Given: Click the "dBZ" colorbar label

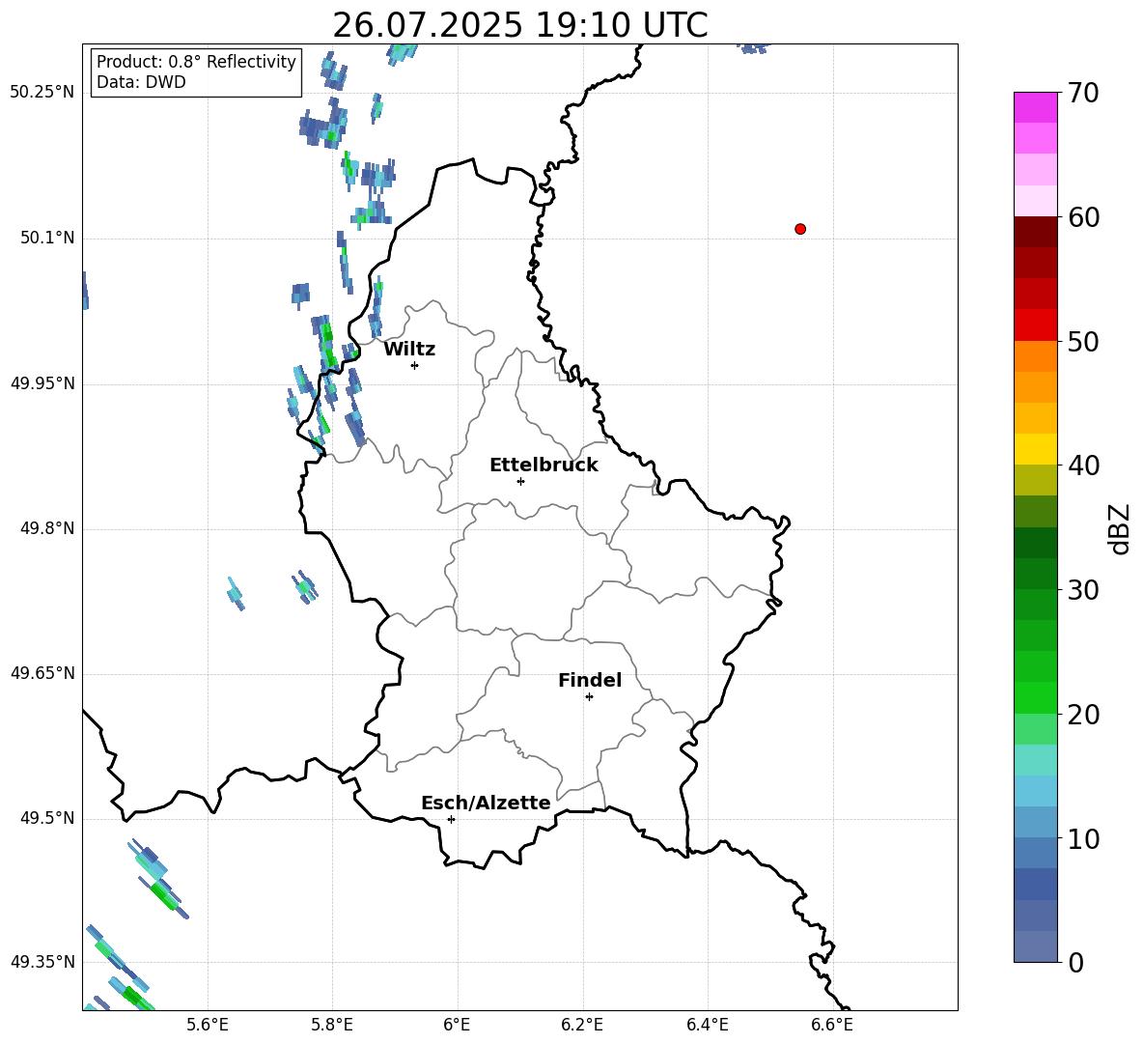Looking at the screenshot, I should [1119, 528].
